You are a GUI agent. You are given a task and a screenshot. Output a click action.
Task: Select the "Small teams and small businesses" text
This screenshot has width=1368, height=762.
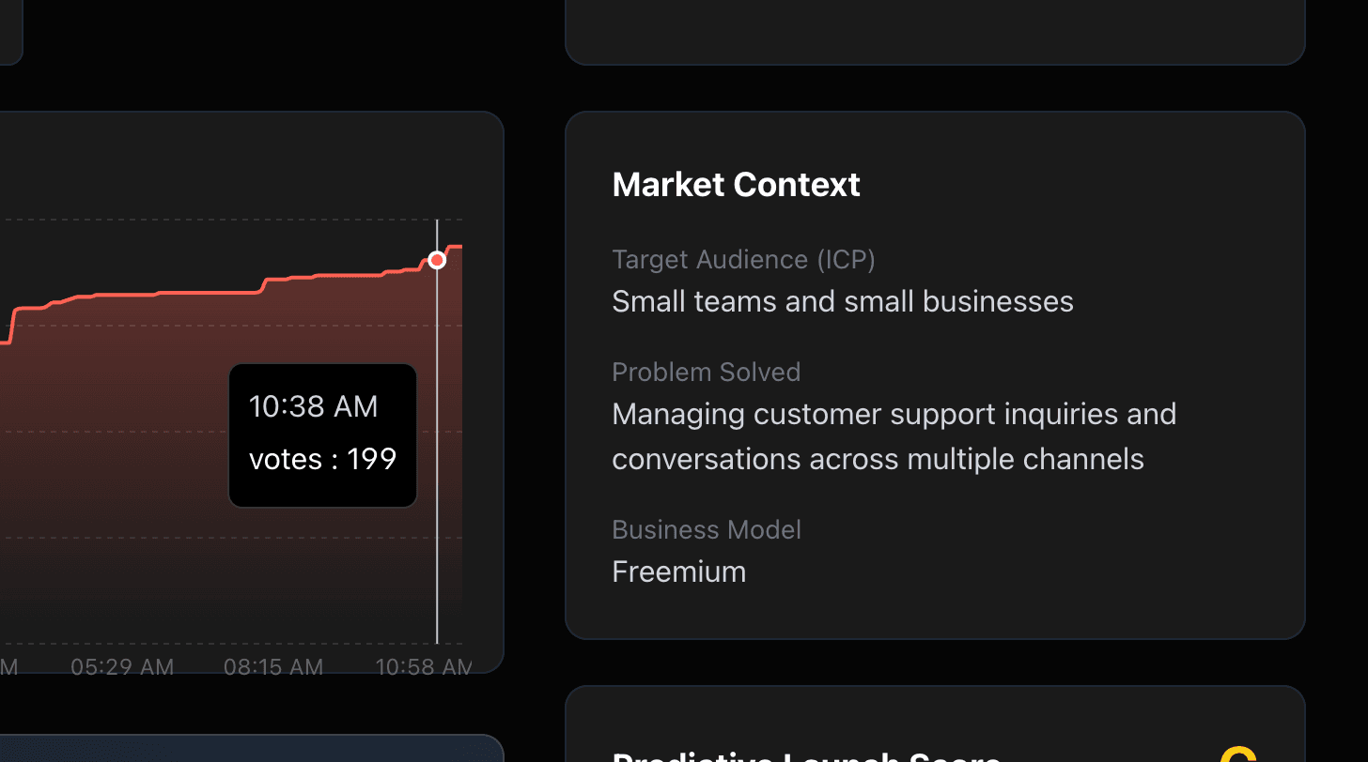click(x=842, y=301)
